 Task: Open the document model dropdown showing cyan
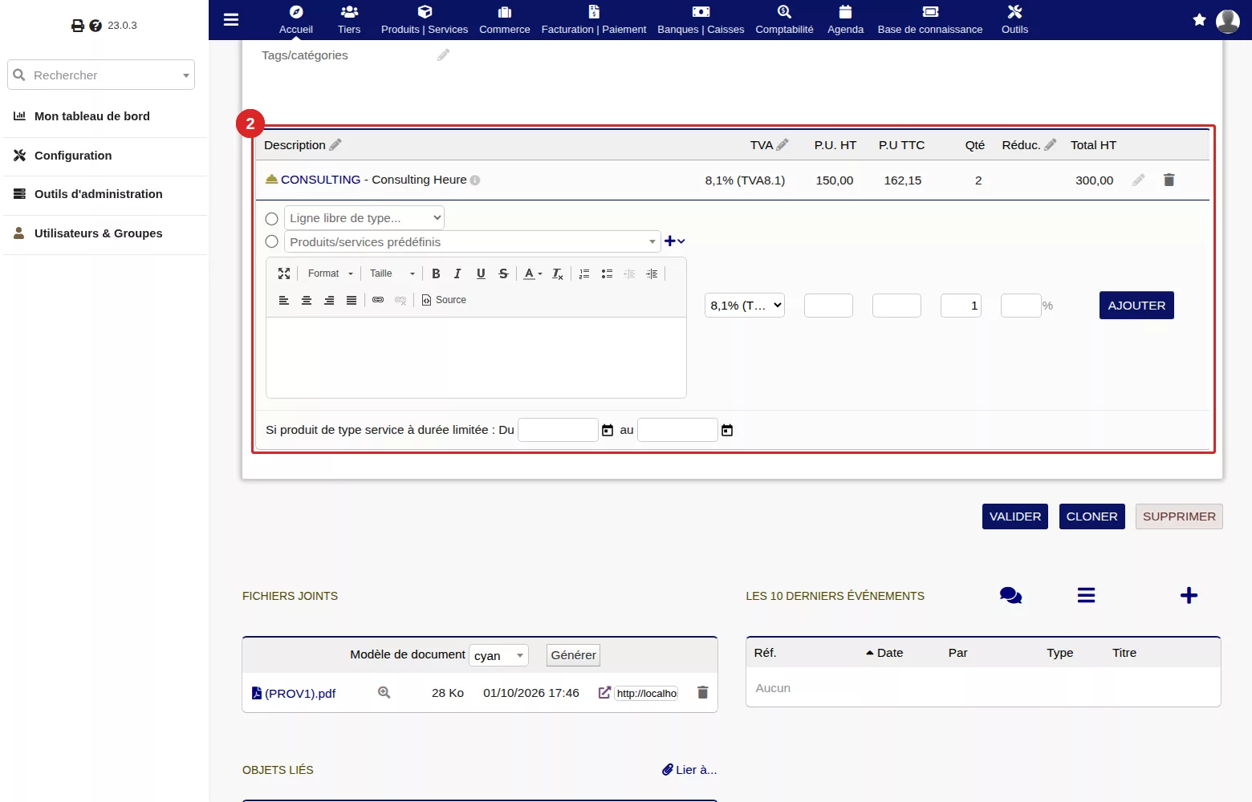(499, 655)
